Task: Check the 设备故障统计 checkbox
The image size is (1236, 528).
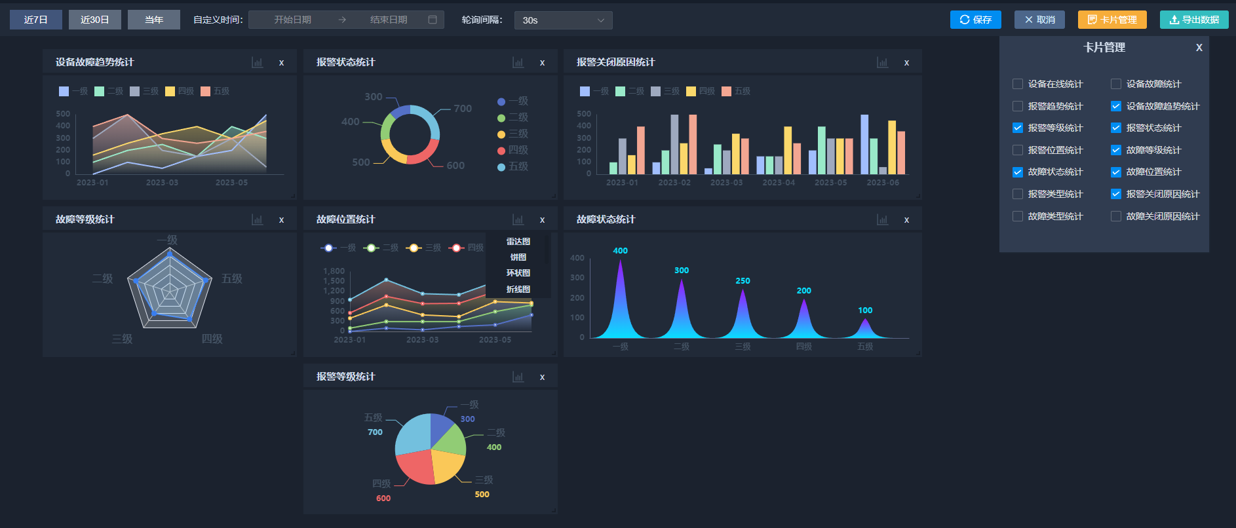Action: [1116, 84]
